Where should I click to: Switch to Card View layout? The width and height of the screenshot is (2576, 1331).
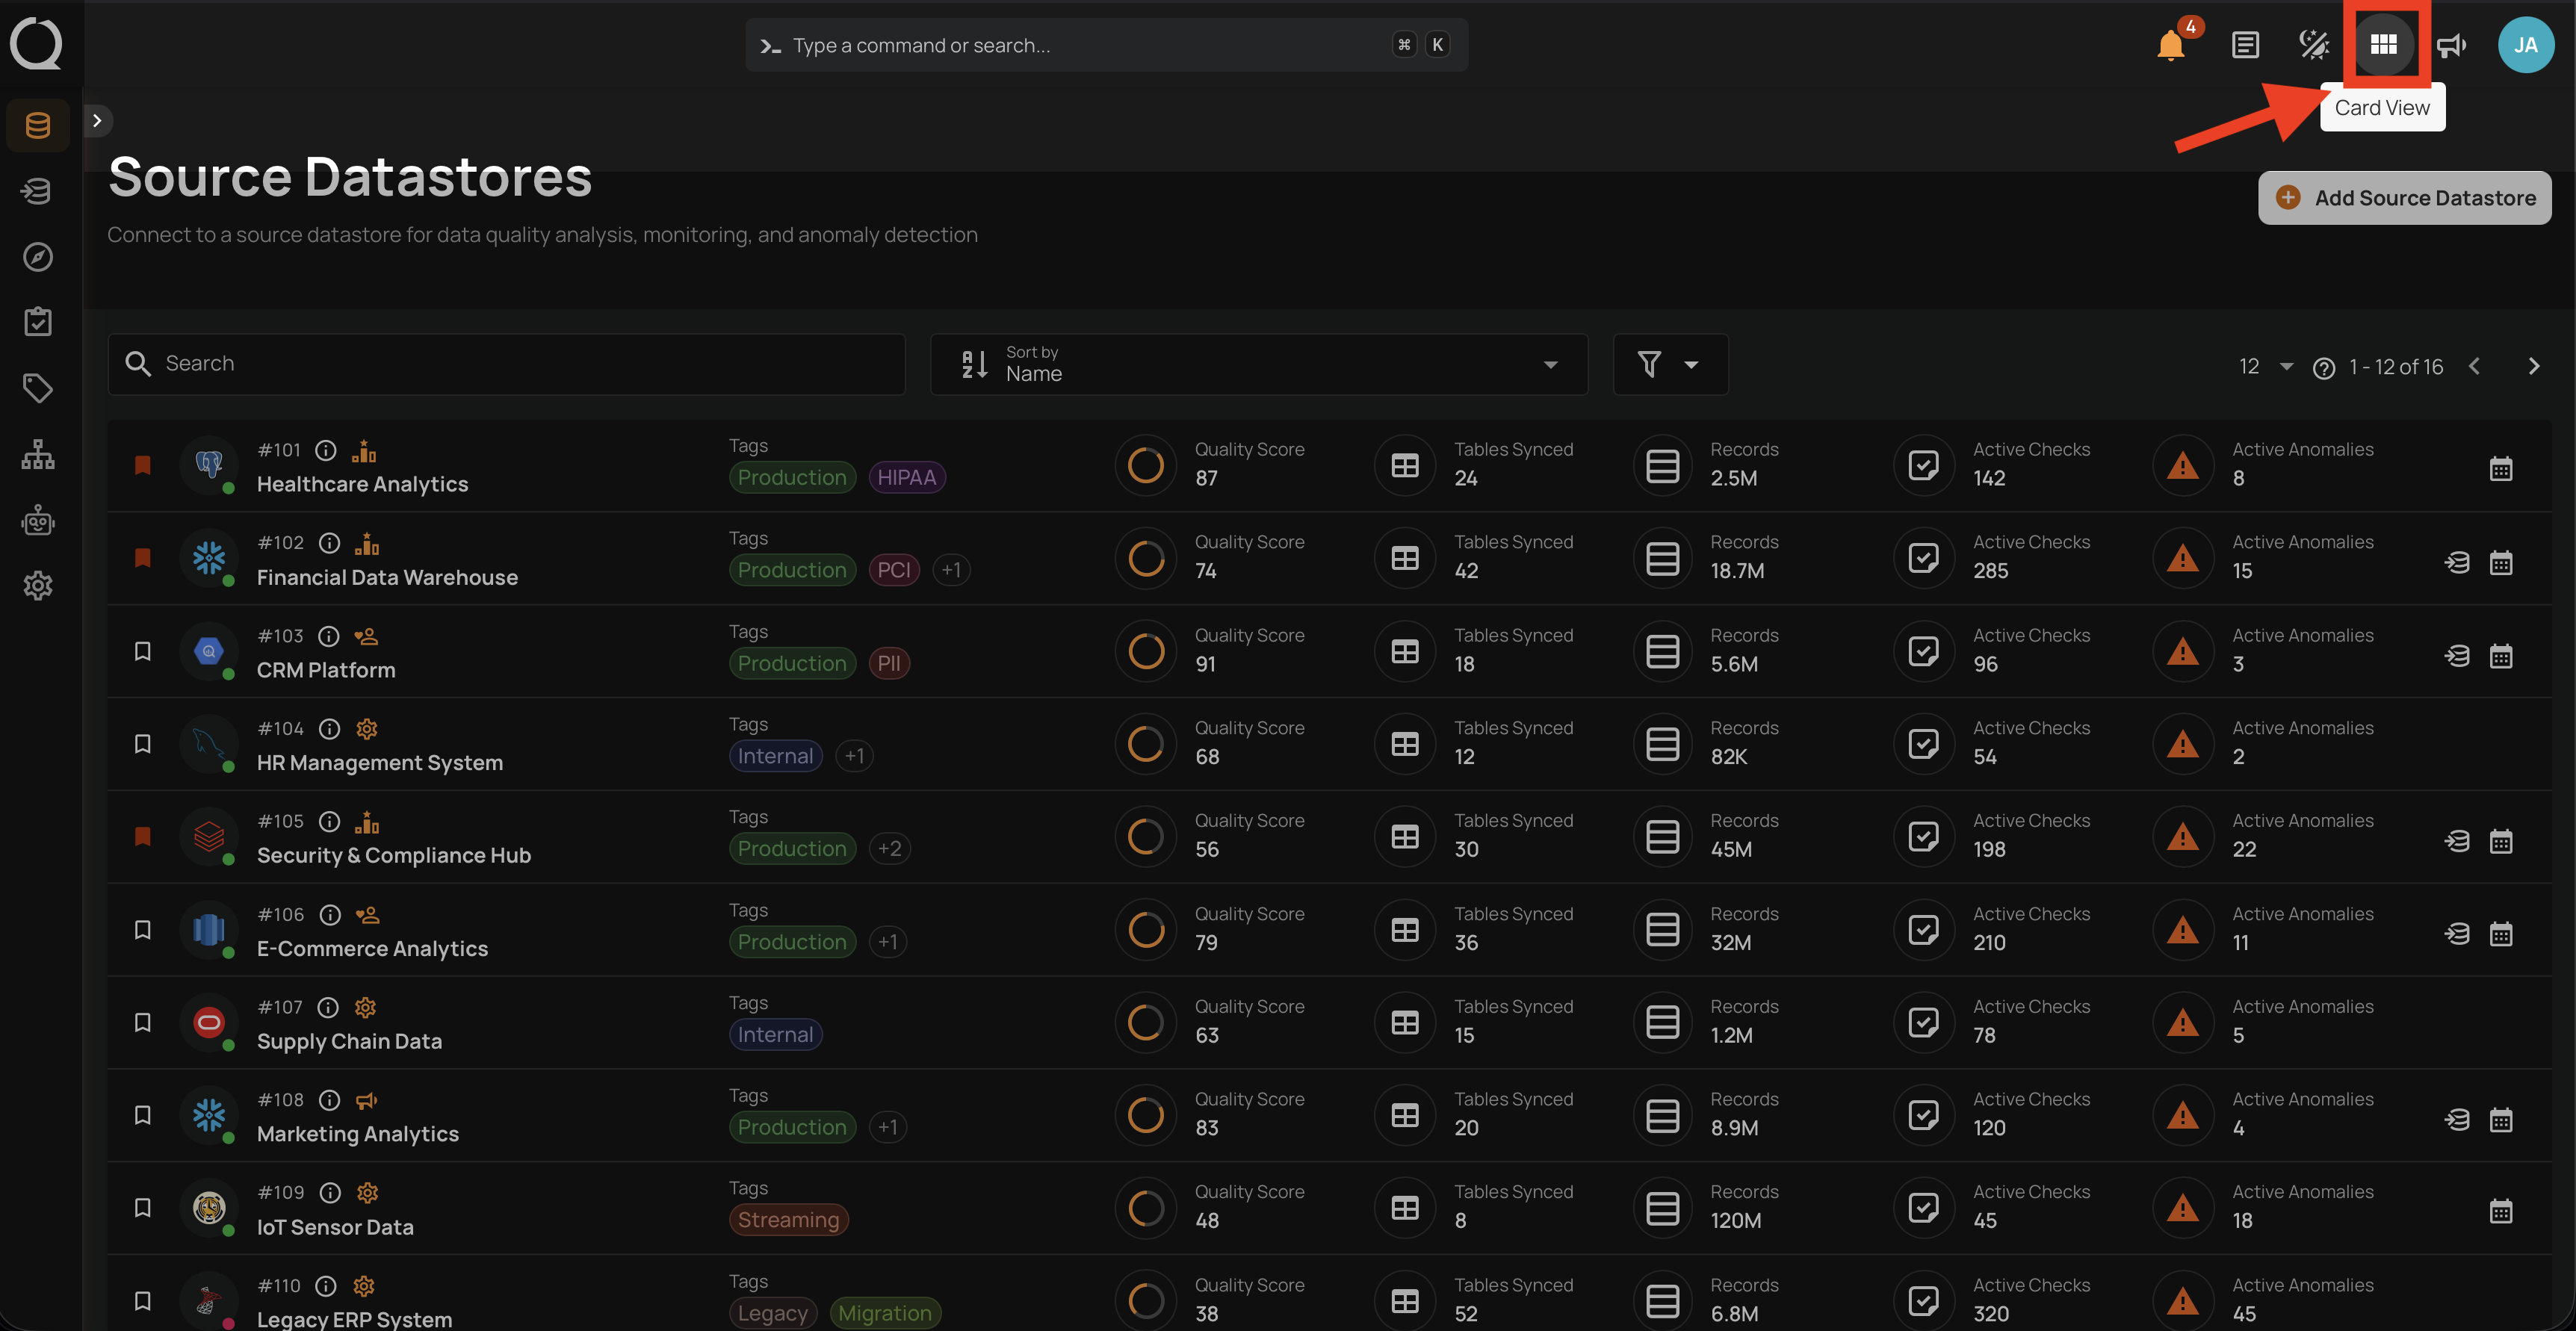click(x=2384, y=45)
